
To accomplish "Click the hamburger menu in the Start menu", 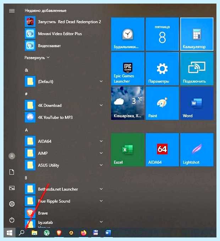I will coord(12,11).
